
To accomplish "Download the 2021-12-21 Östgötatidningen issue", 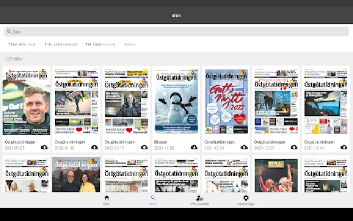I will click(294, 147).
